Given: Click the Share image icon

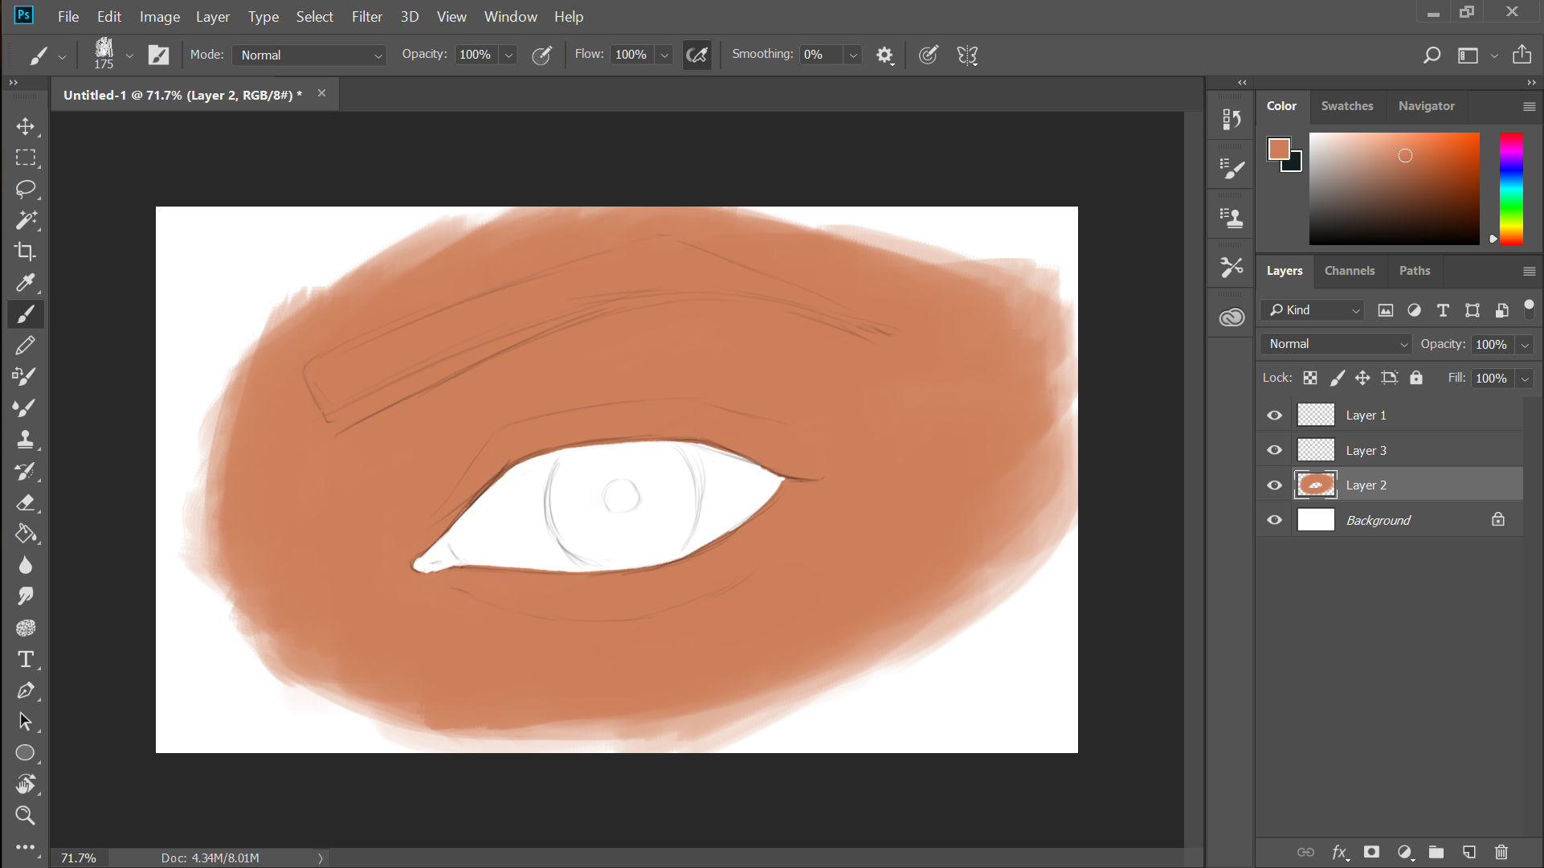Looking at the screenshot, I should 1522,55.
